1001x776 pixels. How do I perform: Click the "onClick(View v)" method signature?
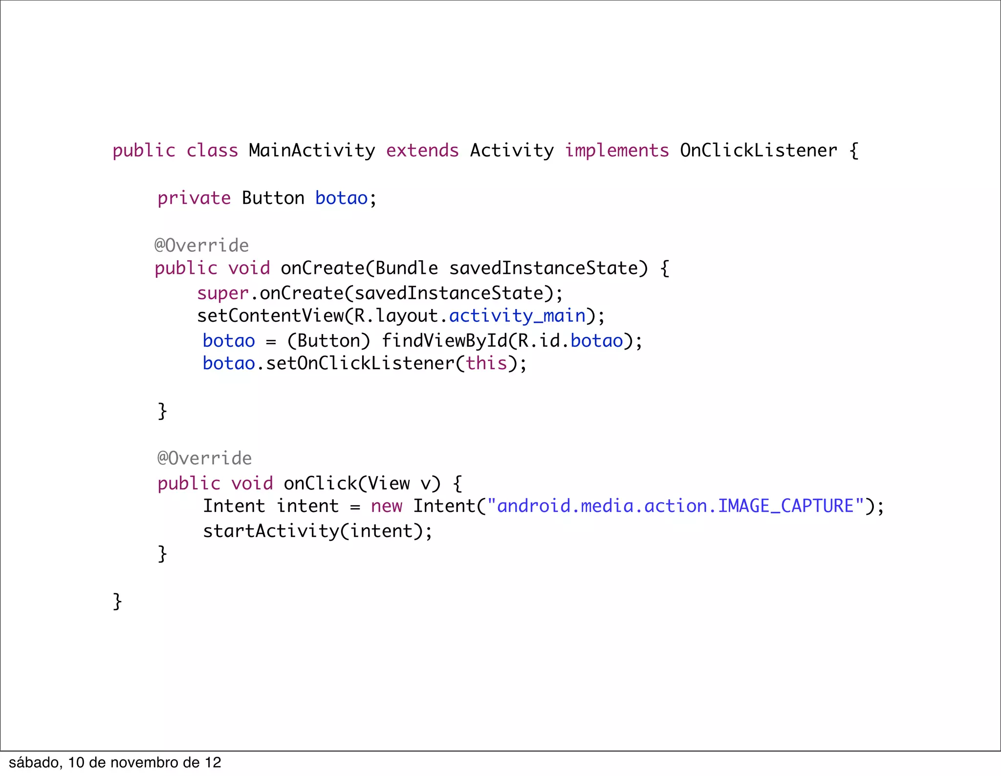362,484
